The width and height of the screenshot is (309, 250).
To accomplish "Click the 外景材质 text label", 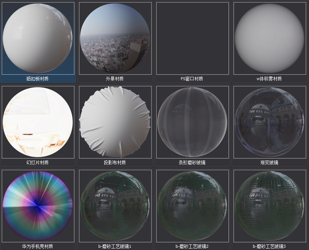I will click(115, 79).
